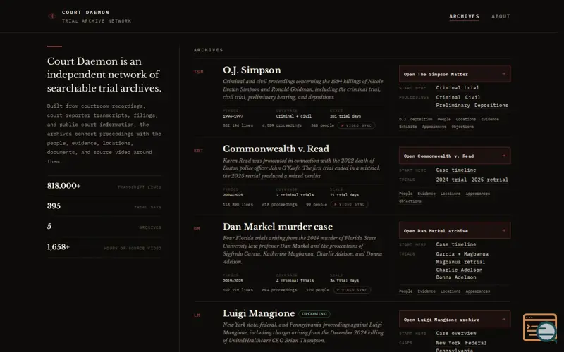Viewport: 564px width, 352px height.
Task: Open Appearances tag in Commonwealth v. Read row
Action: pyautogui.click(x=478, y=194)
